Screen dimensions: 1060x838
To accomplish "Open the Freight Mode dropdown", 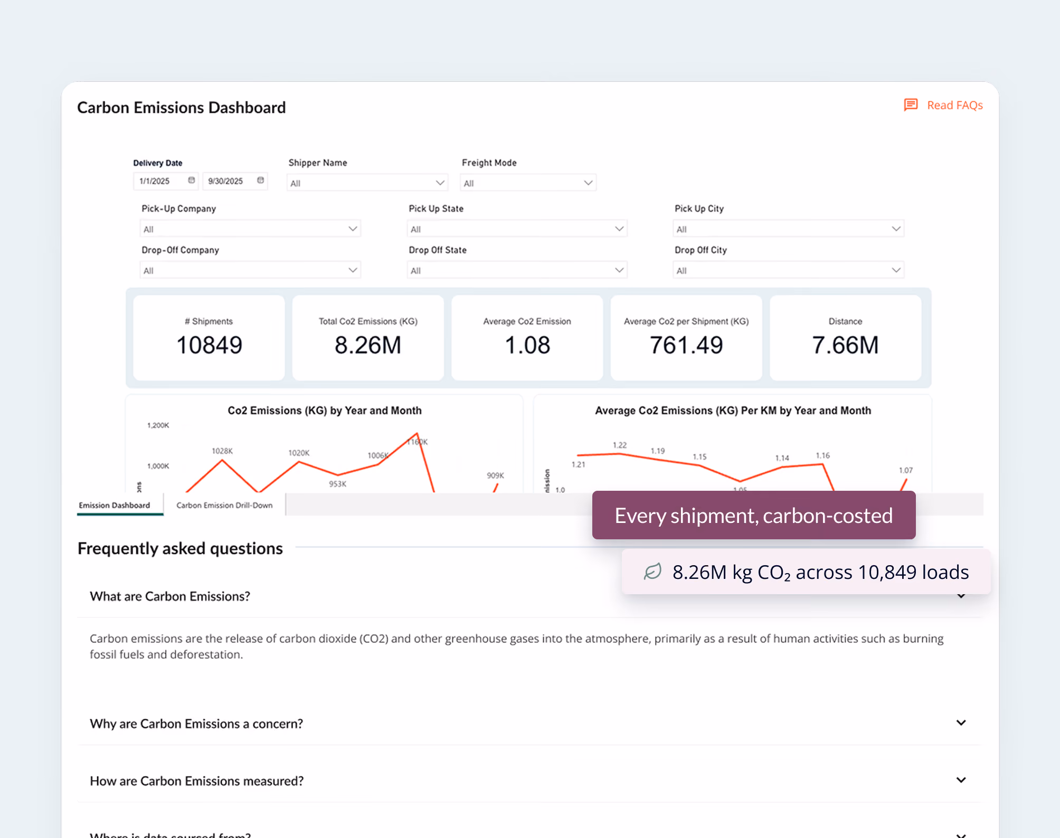I will pos(528,183).
